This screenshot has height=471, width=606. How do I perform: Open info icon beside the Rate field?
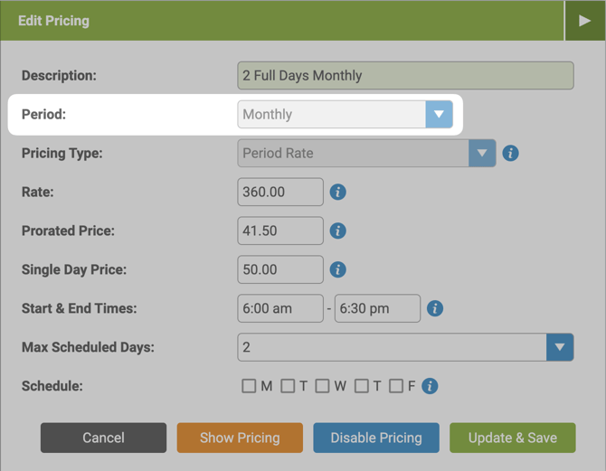click(337, 192)
